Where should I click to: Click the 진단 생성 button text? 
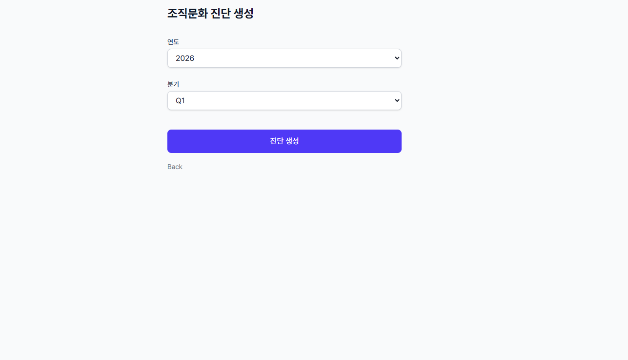click(x=284, y=141)
